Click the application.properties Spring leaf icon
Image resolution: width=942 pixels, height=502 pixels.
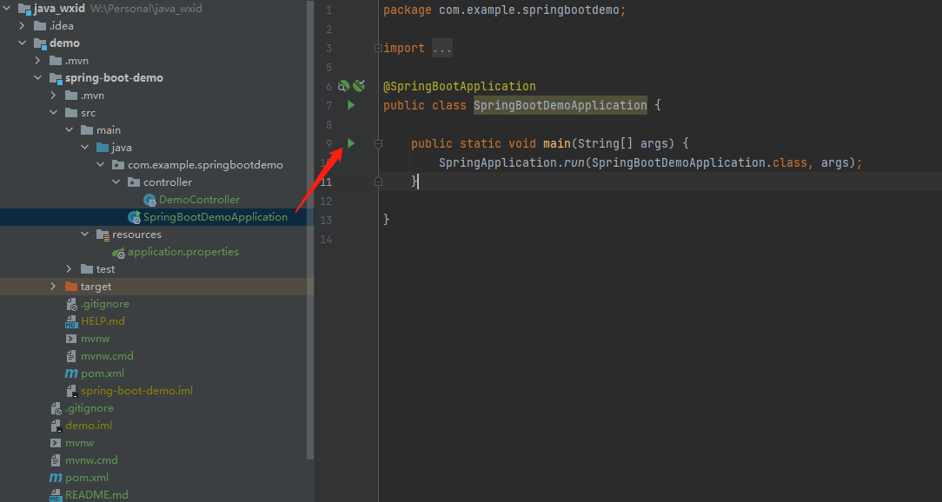118,252
